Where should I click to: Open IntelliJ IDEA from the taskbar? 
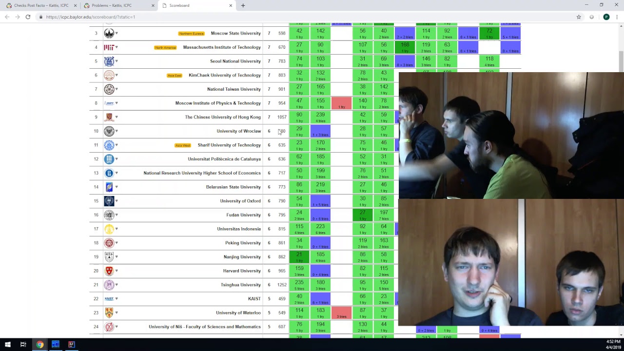pos(71,345)
